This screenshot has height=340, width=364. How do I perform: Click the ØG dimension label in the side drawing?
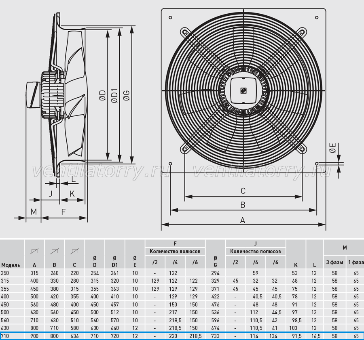coord(127,95)
